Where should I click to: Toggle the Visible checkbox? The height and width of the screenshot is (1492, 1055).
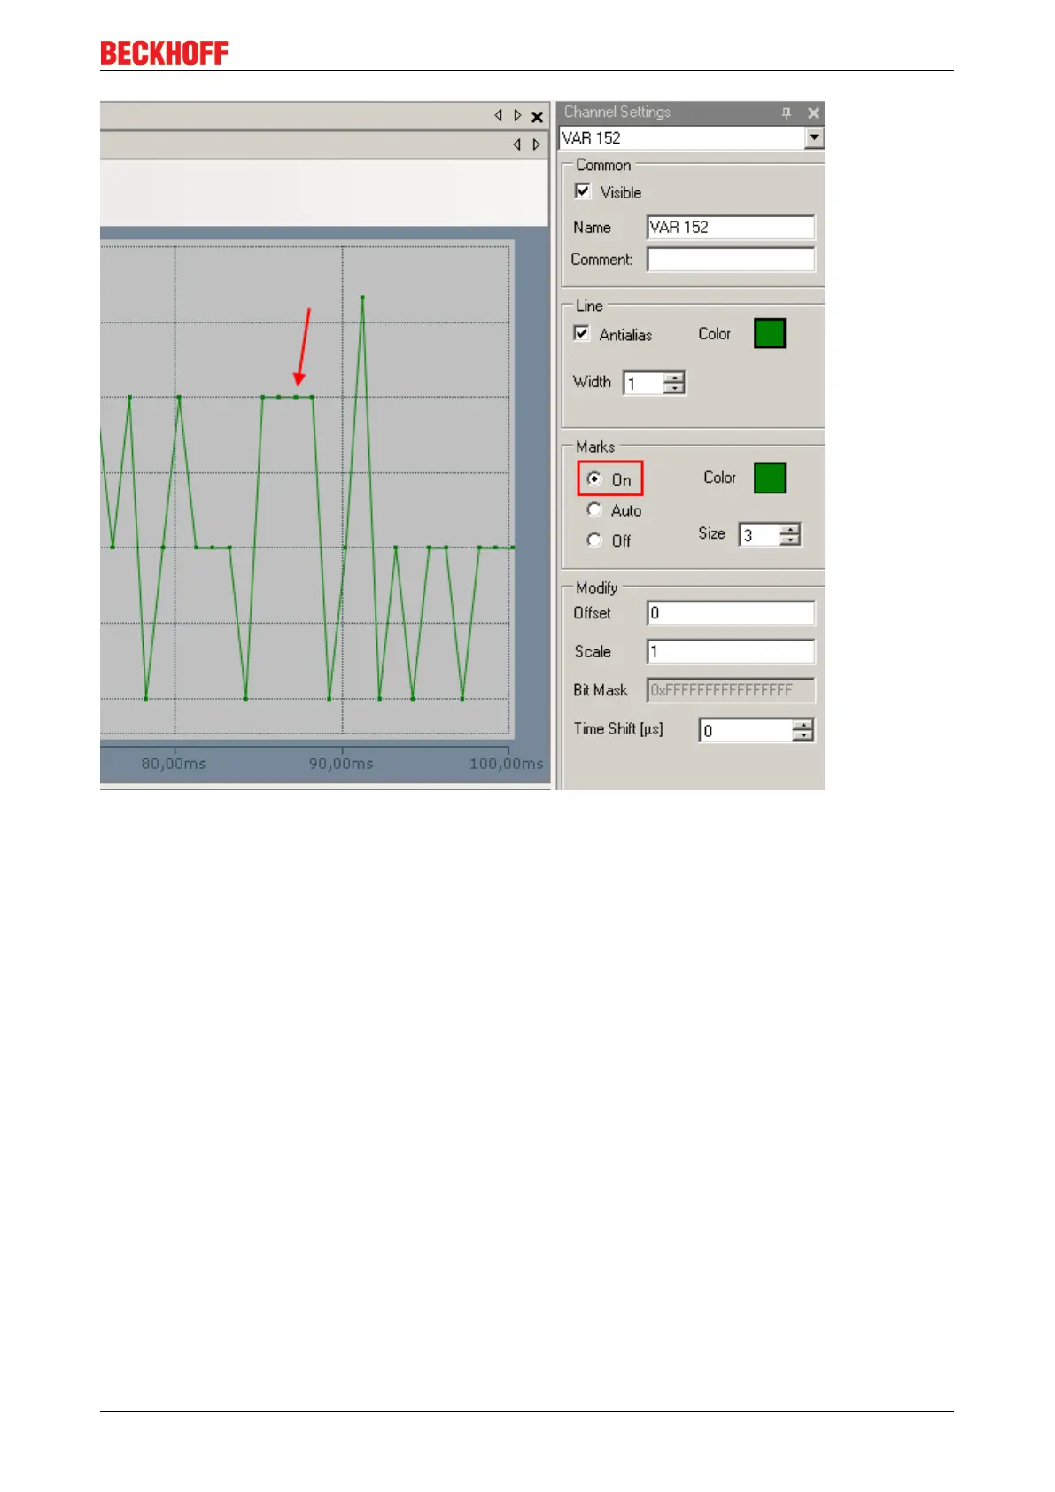tap(583, 191)
